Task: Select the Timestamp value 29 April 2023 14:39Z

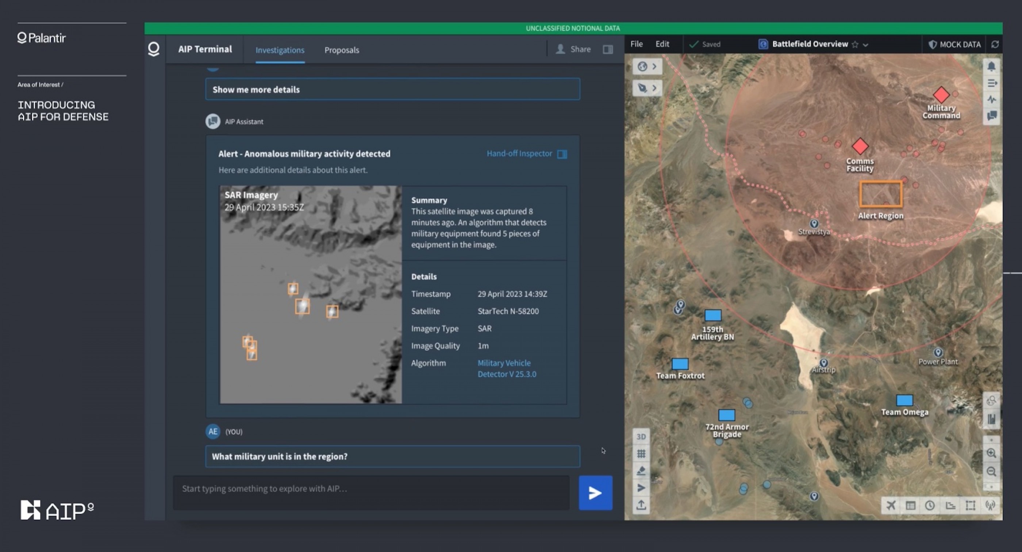Action: click(512, 294)
